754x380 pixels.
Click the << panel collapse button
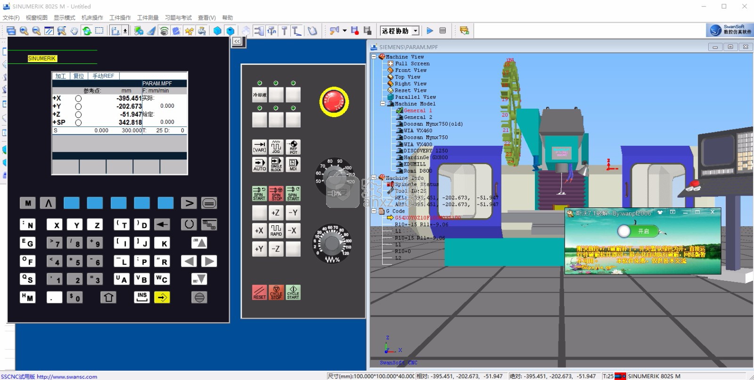click(x=237, y=41)
